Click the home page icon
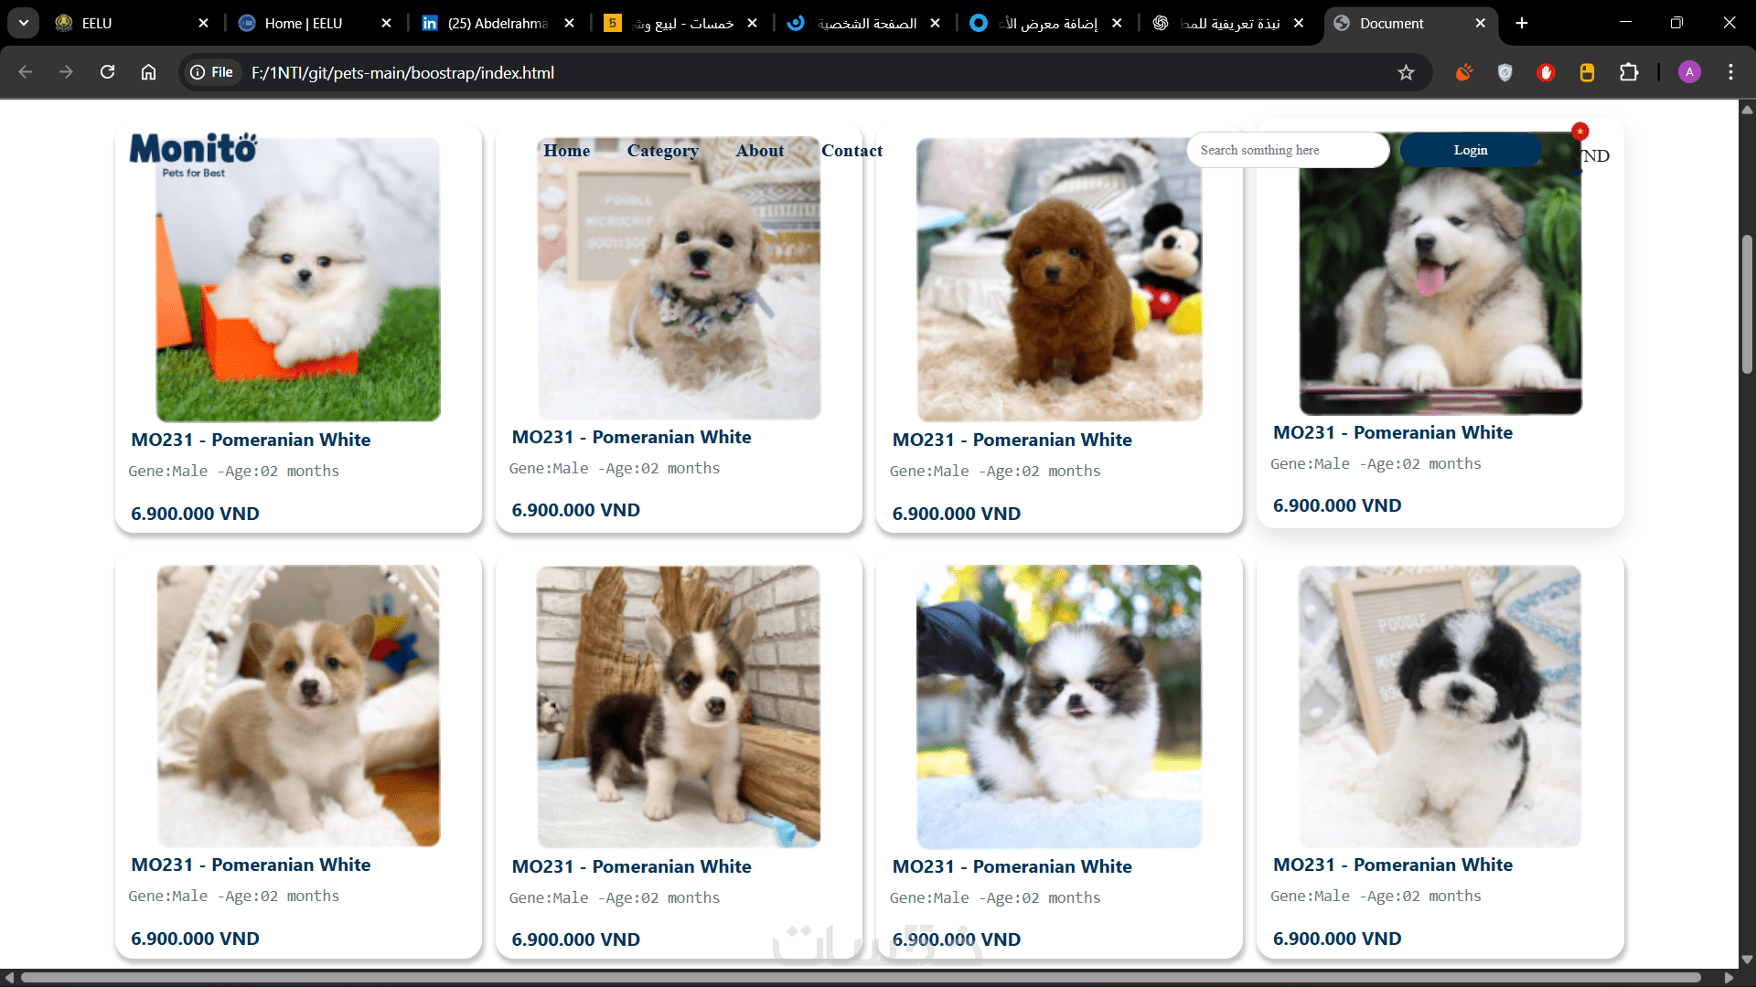 [x=148, y=72]
